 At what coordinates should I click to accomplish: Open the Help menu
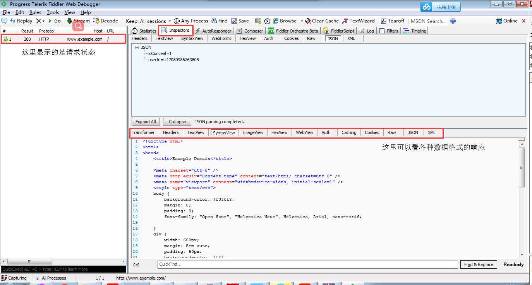(x=86, y=12)
